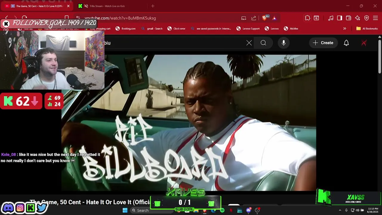Click the Hate It Or Love It video player
Screen dimensions: 382x215
[x=189, y=123]
